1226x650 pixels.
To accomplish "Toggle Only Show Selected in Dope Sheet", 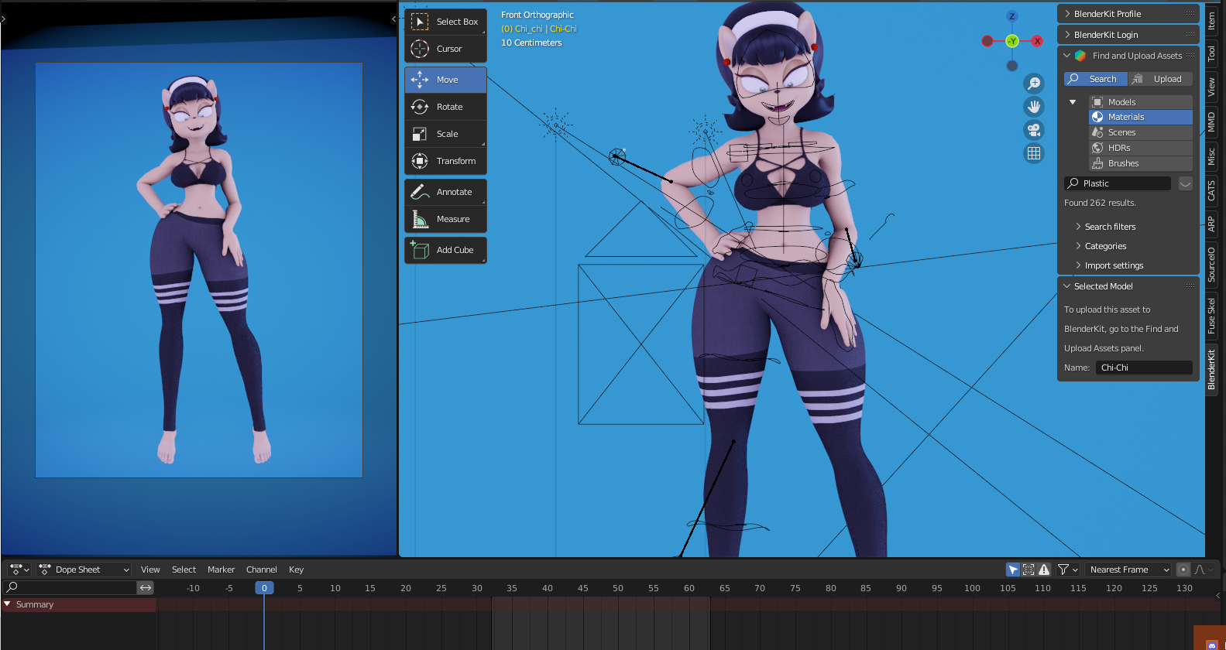I will [x=1012, y=570].
